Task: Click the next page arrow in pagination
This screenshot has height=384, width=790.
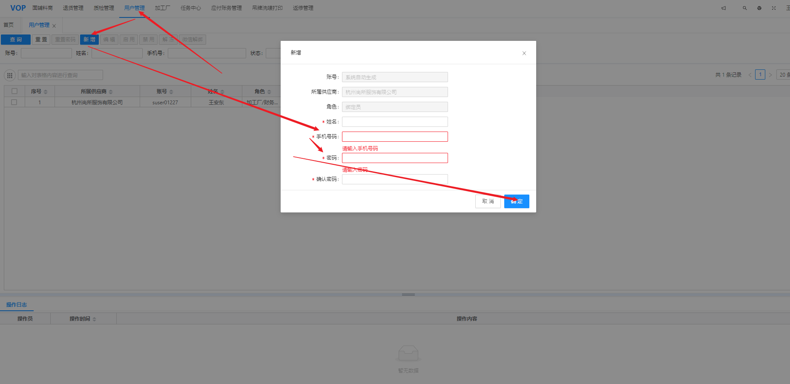Action: click(x=770, y=75)
